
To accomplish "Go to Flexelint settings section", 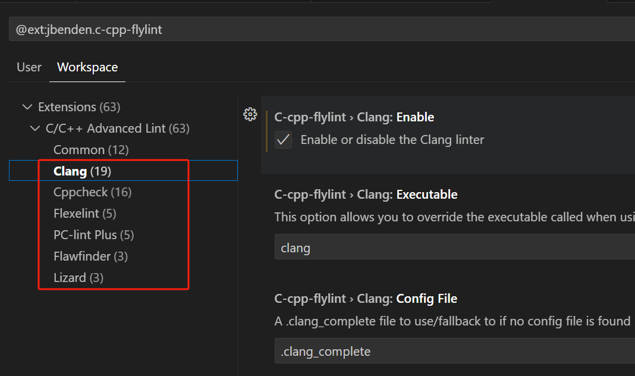I will pyautogui.click(x=85, y=214).
